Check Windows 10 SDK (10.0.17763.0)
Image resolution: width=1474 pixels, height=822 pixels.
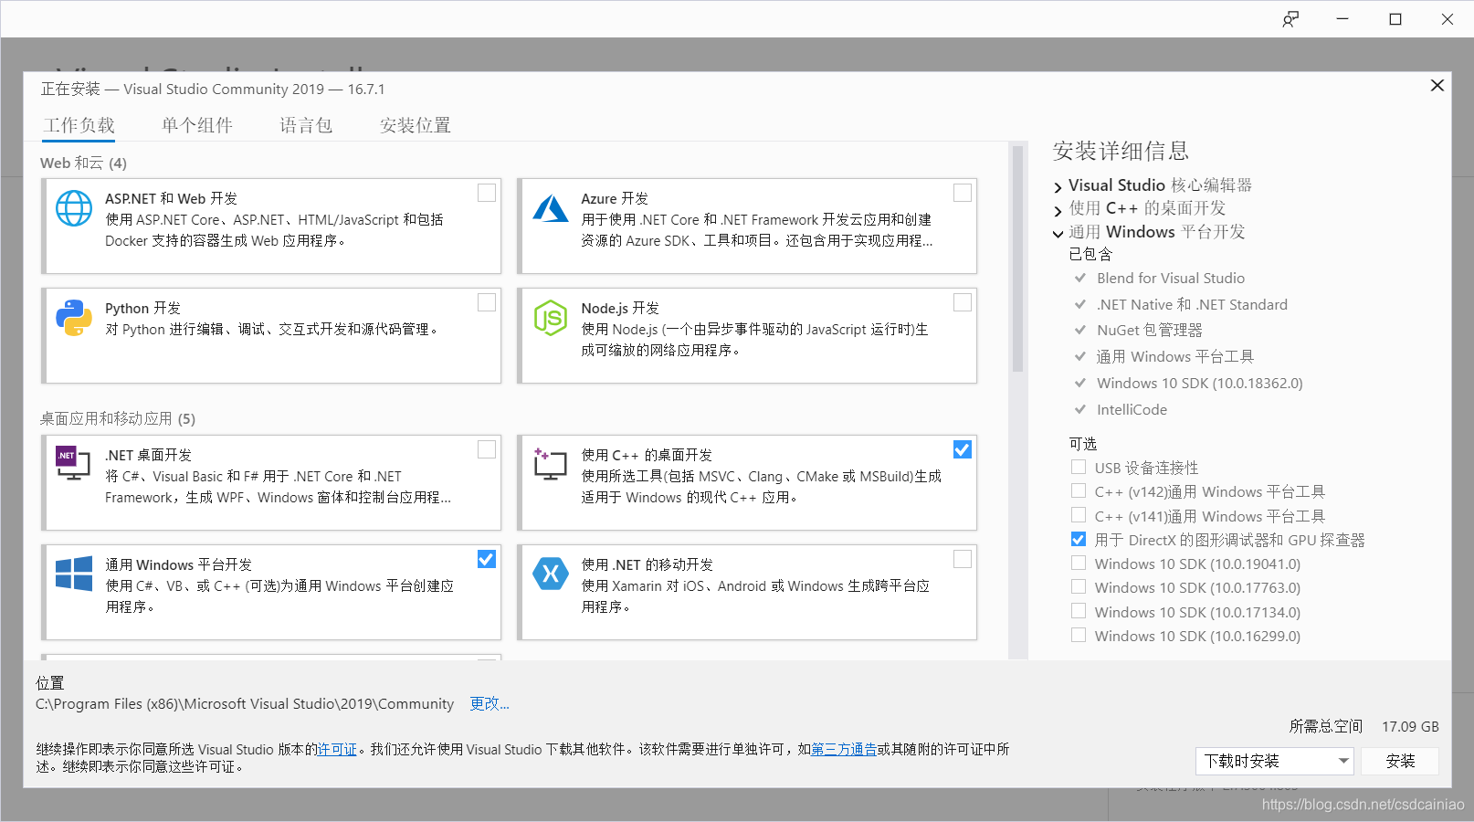pyautogui.click(x=1079, y=586)
